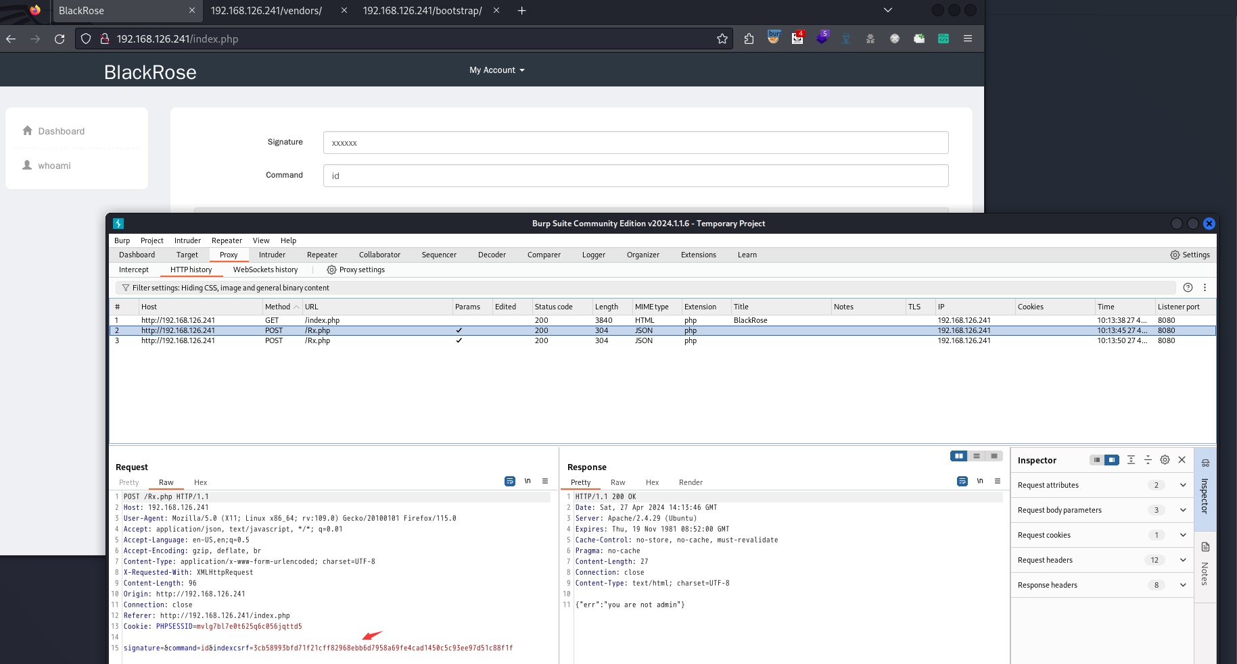Reload the BlackRose page in Firefox

pos(60,39)
